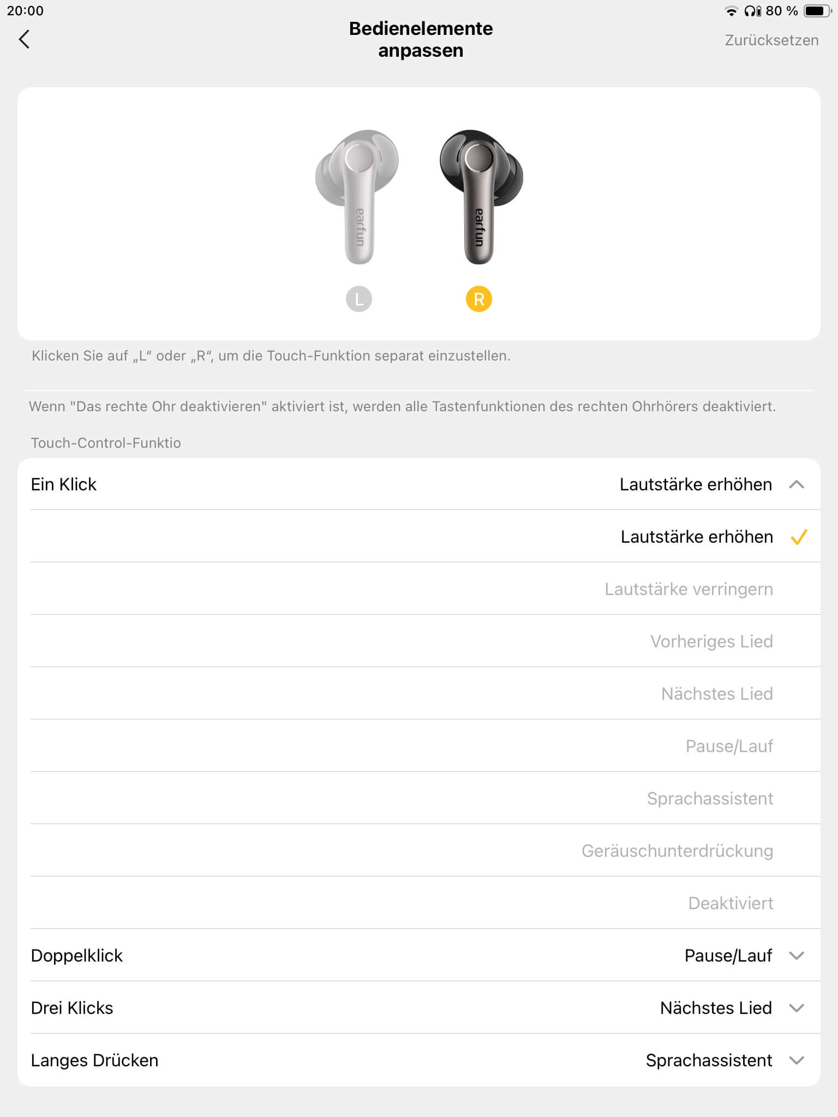Tap the checked Lautstärke erhöhen option
The image size is (838, 1117).
[697, 537]
